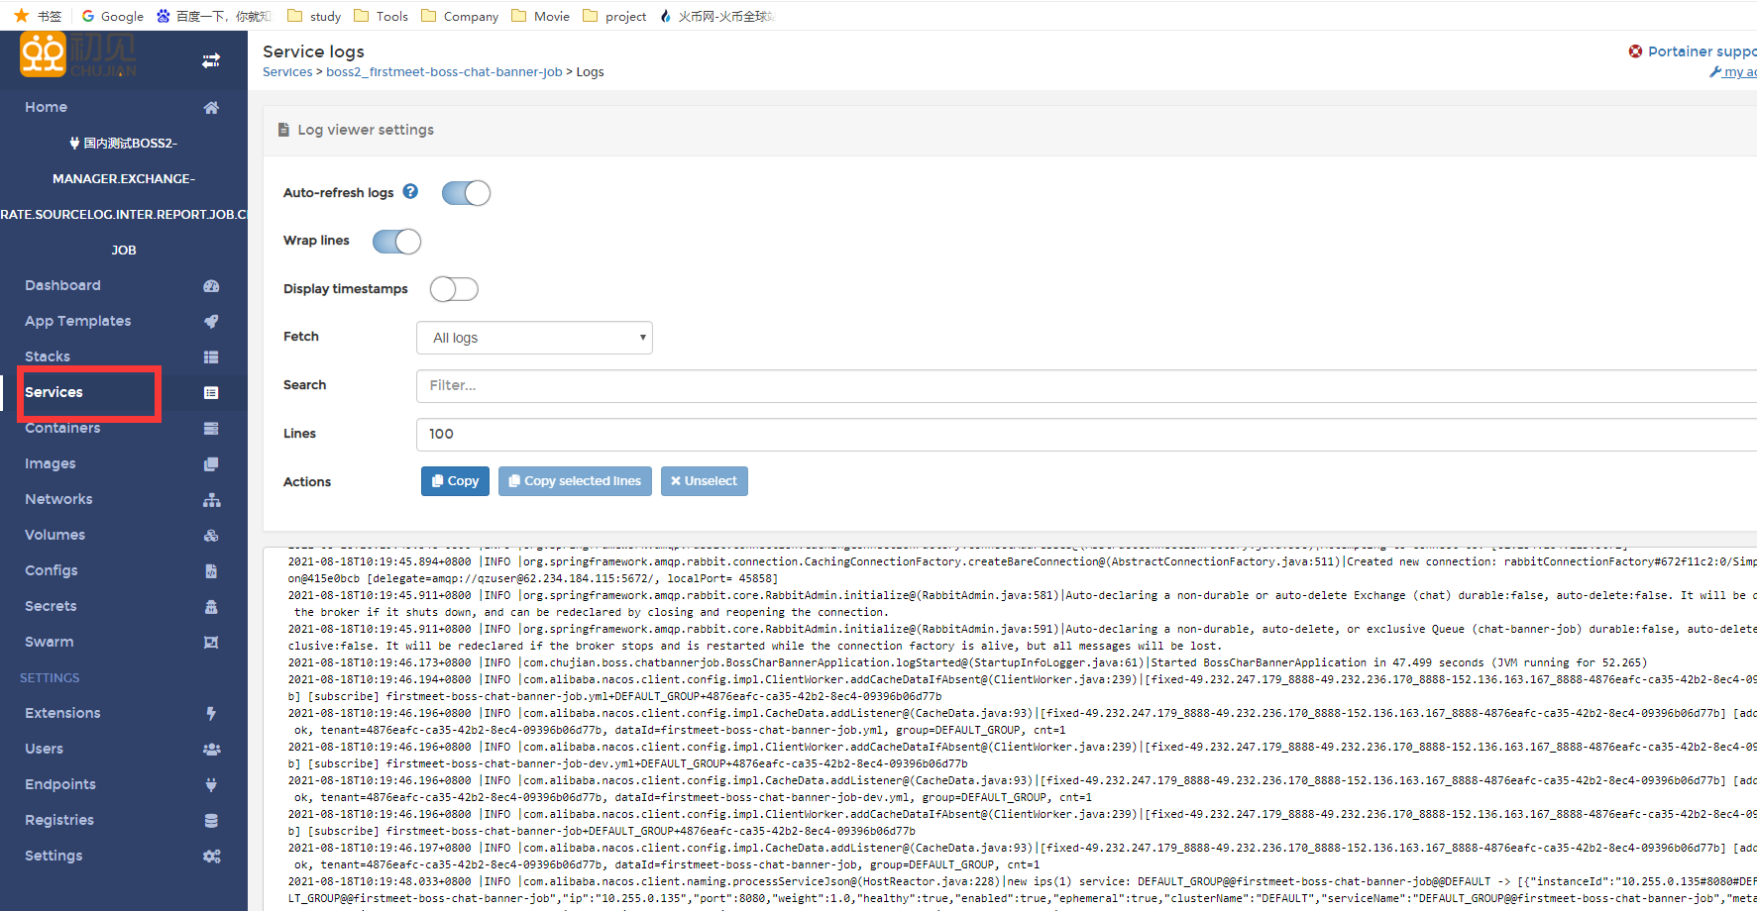Click the blue Copy button

click(455, 481)
